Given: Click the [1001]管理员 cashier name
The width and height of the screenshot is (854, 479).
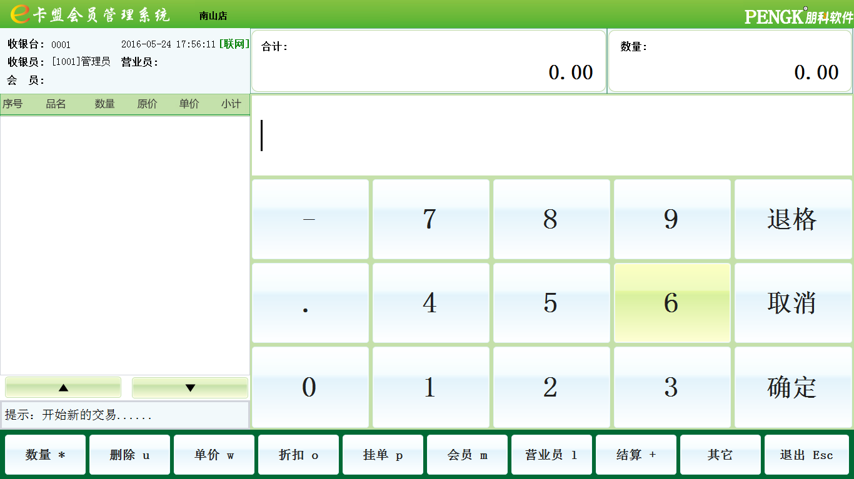Looking at the screenshot, I should click(x=81, y=62).
